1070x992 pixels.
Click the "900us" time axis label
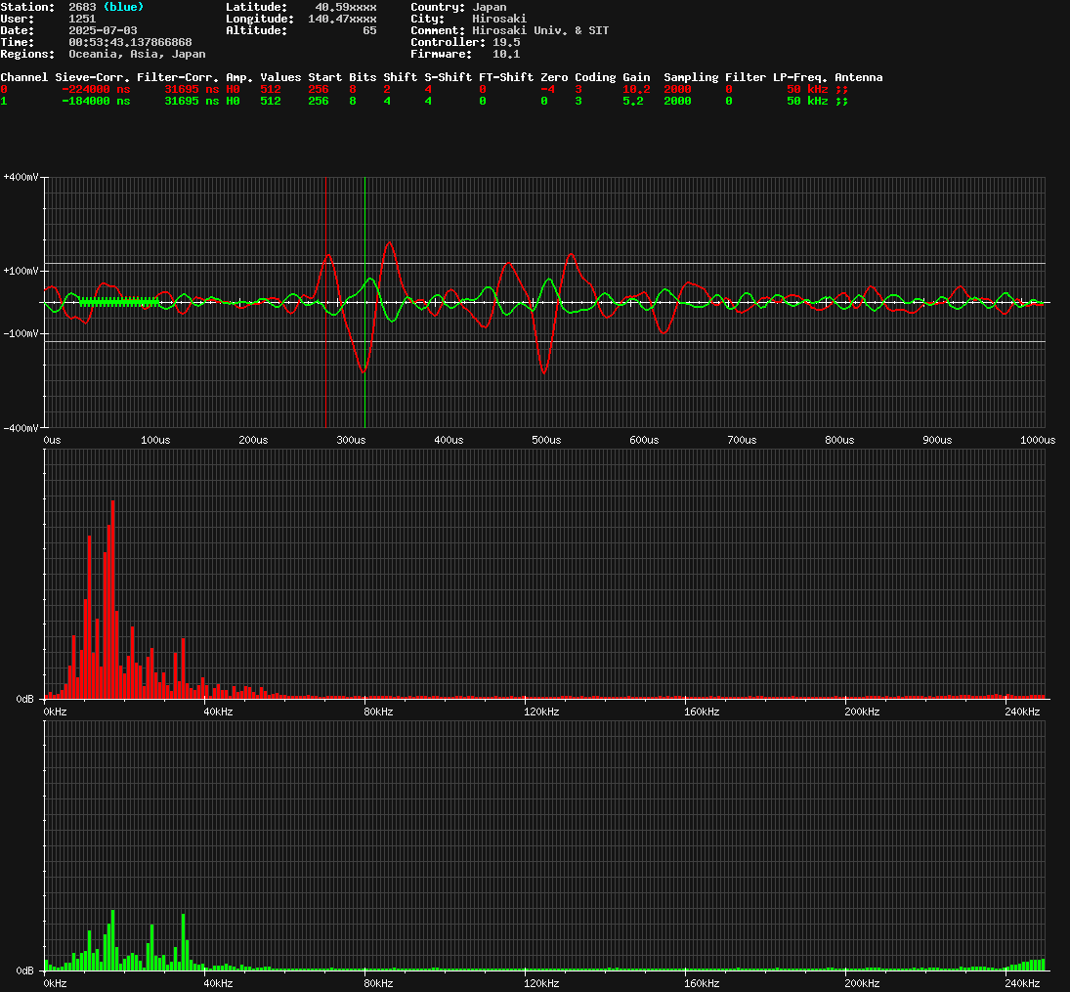coord(937,441)
